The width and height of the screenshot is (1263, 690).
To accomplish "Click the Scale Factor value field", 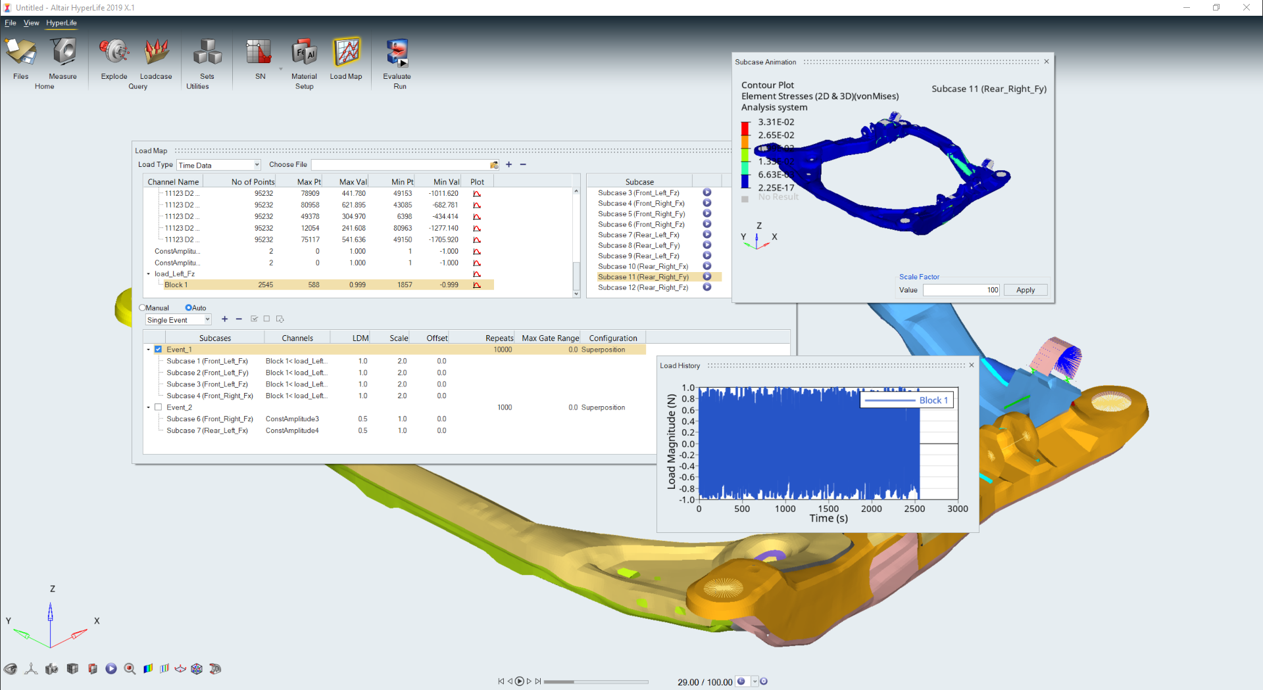I will tap(960, 290).
